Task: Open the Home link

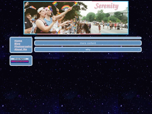Action: coord(18,41)
